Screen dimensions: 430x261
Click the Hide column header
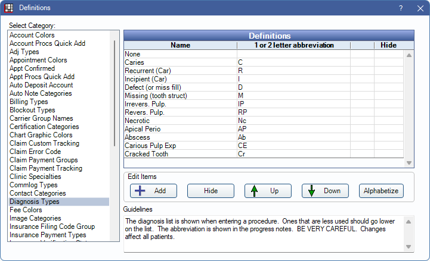pyautogui.click(x=388, y=45)
